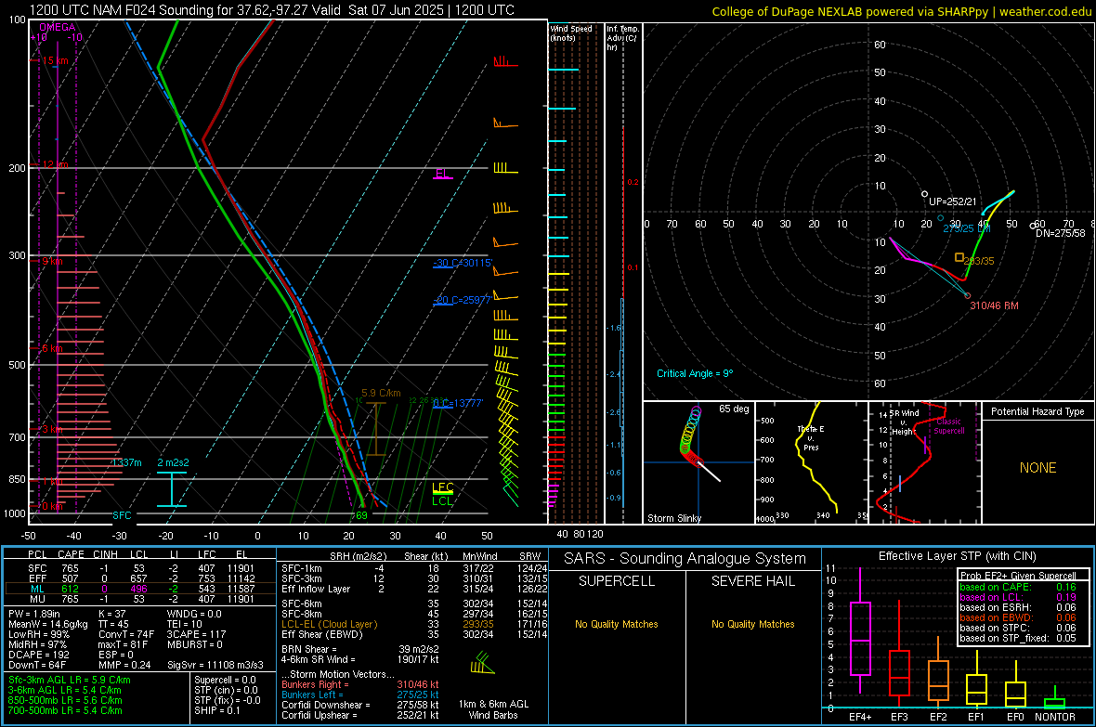Click the 3CAPE = 117 value
The image size is (1096, 727).
click(196, 635)
